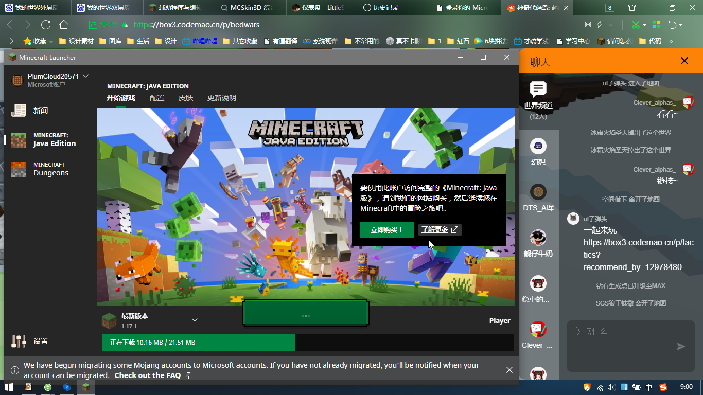
Task: Click the volume icon in system tray
Action: pos(611,387)
